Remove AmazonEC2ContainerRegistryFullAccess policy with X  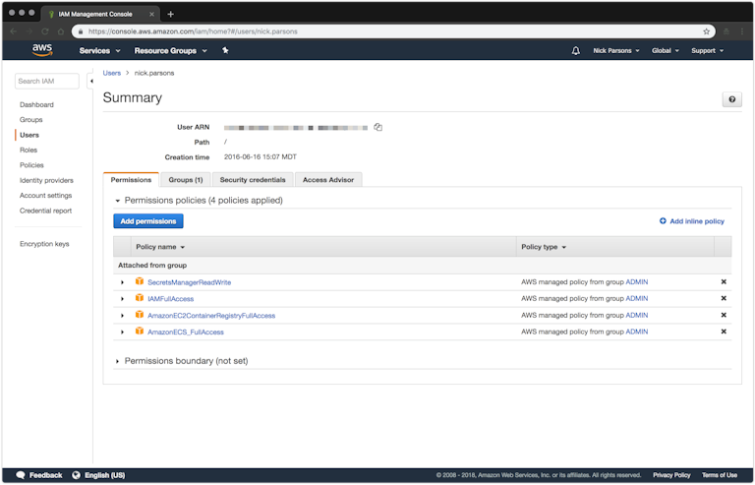tap(724, 315)
